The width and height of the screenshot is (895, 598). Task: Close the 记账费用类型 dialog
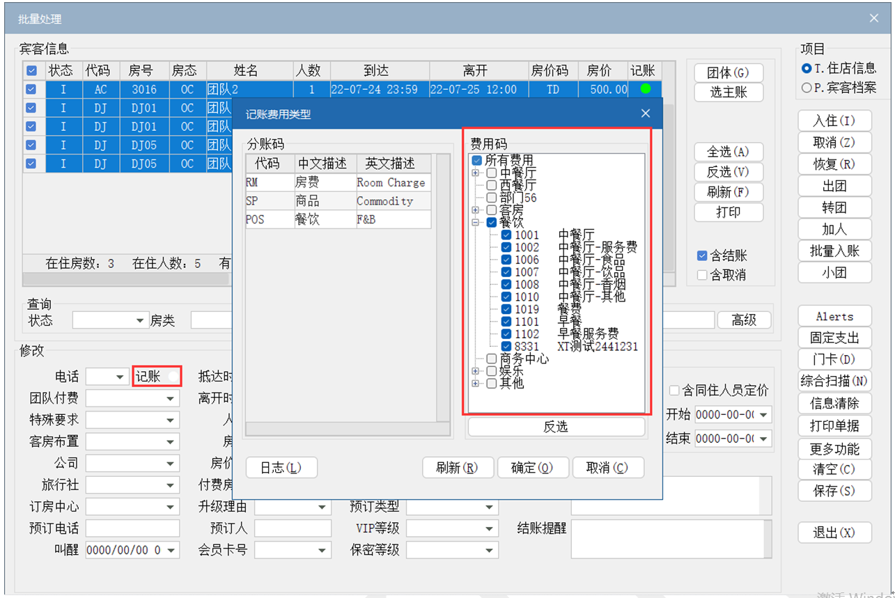click(x=645, y=113)
